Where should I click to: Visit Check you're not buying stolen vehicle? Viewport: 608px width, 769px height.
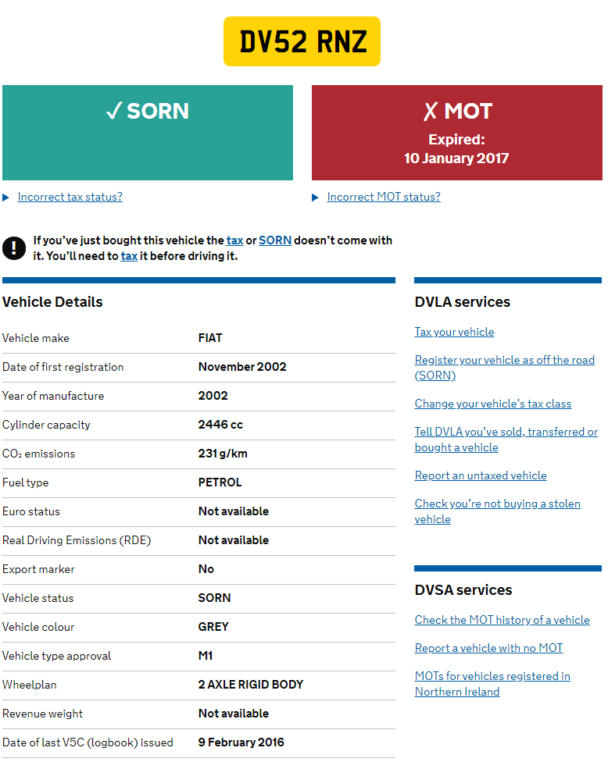[x=497, y=504]
